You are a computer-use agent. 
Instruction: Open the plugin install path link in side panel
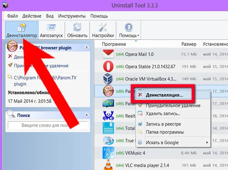coord(45,81)
